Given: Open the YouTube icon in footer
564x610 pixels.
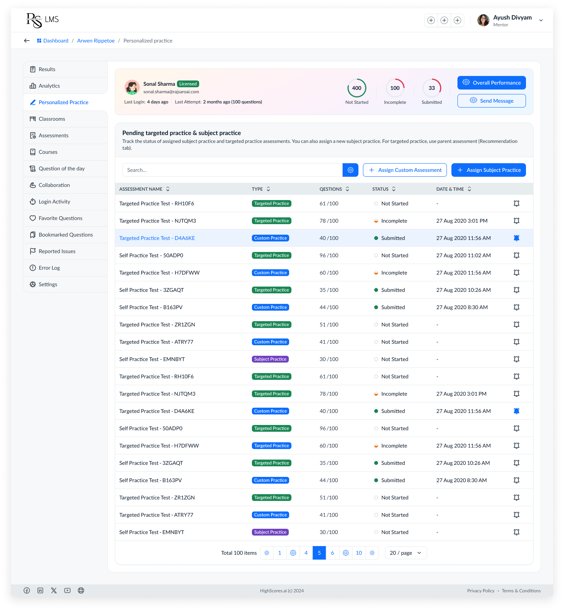Looking at the screenshot, I should coord(67,590).
